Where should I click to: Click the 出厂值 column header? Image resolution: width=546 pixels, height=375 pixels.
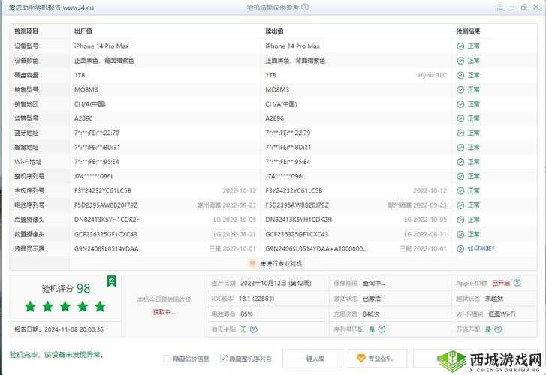click(83, 31)
